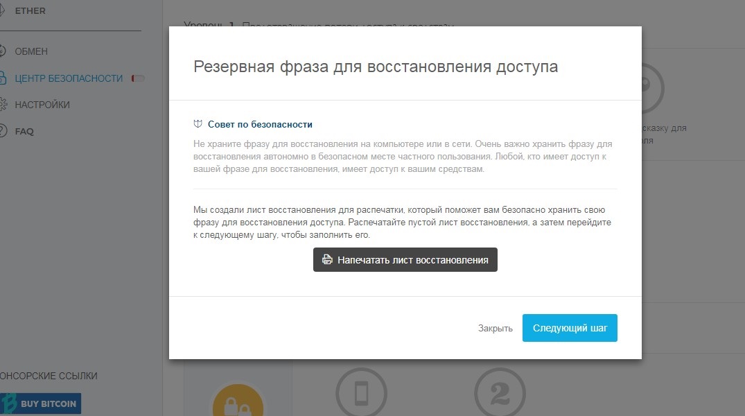745x416 pixels.
Task: Click the question mark icon next to FAQ
Action: [3, 131]
